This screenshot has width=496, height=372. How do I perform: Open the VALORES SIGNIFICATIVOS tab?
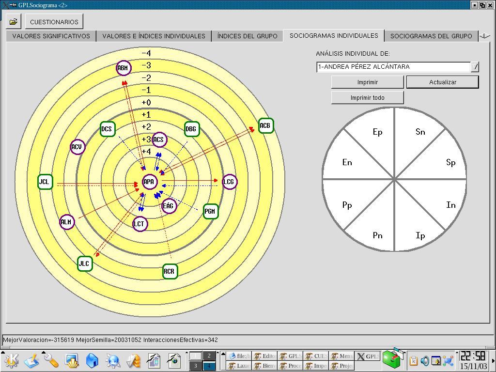click(x=51, y=36)
